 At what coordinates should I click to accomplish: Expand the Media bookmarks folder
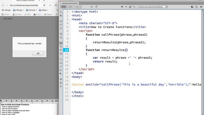44,10
